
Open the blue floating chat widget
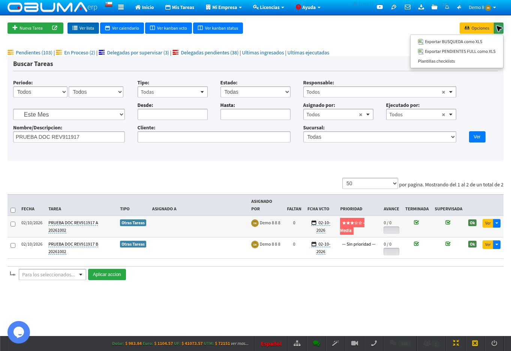pos(19,332)
